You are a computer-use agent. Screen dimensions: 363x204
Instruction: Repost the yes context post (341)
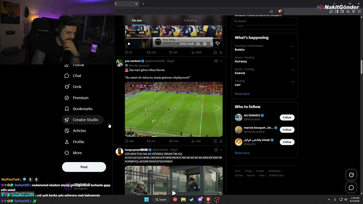click(x=151, y=141)
